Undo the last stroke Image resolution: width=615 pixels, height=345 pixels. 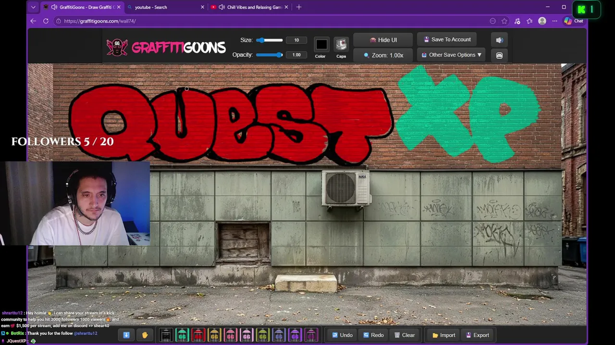(x=342, y=335)
